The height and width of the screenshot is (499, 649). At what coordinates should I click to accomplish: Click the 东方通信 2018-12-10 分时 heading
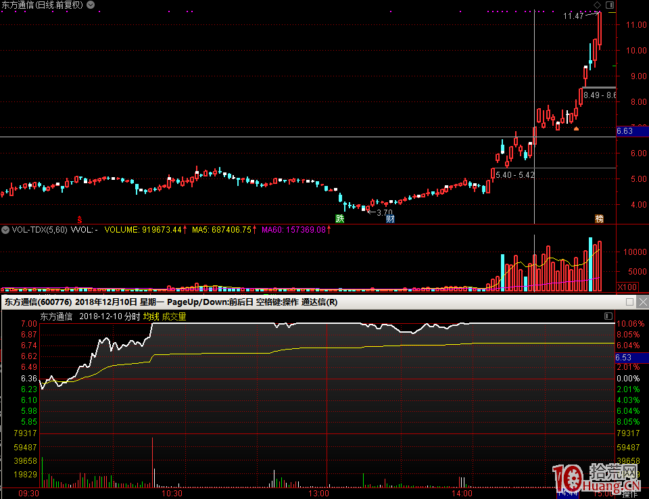click(x=90, y=317)
